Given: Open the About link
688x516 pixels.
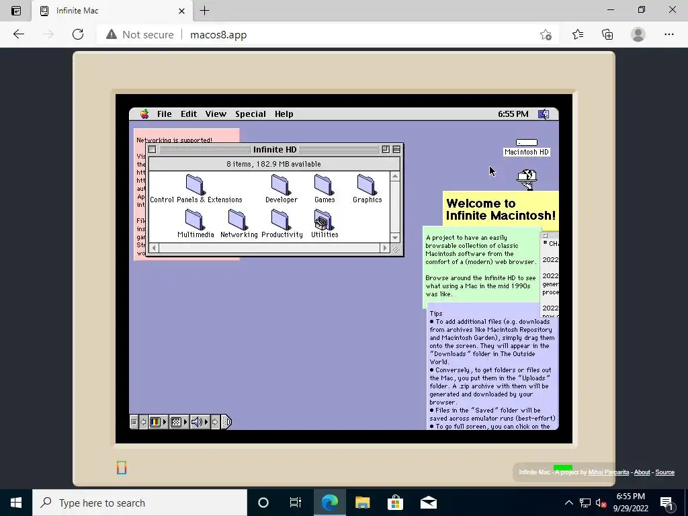Looking at the screenshot, I should pos(642,472).
